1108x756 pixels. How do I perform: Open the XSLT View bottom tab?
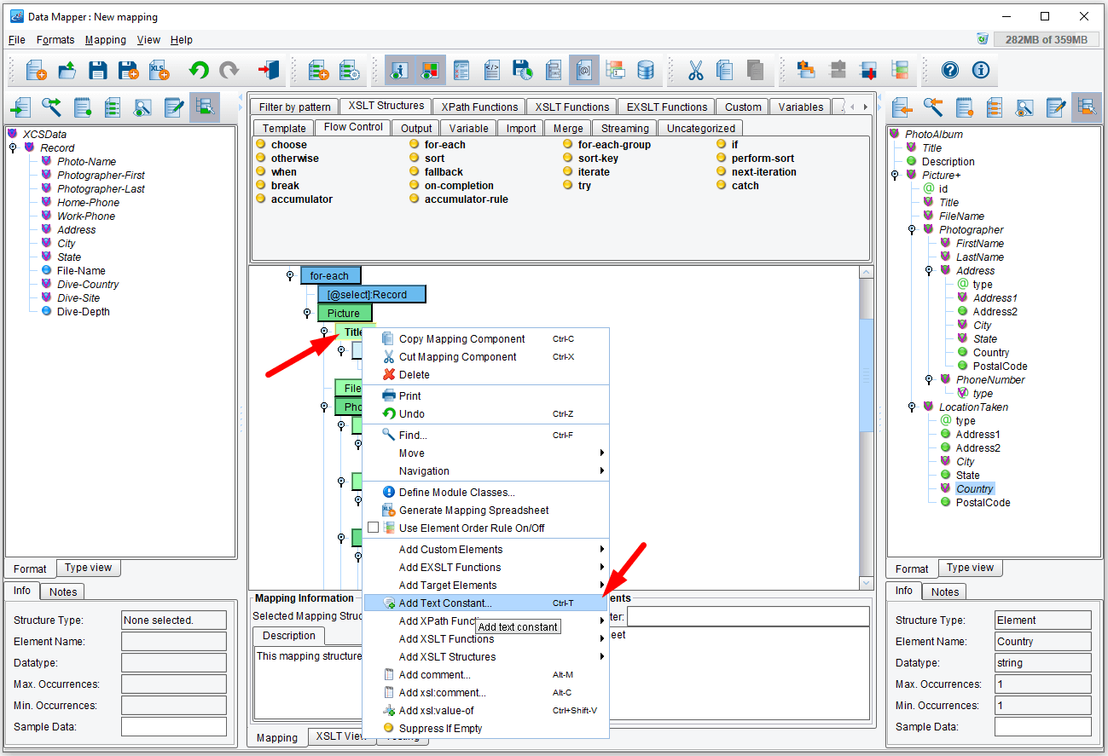coord(341,736)
